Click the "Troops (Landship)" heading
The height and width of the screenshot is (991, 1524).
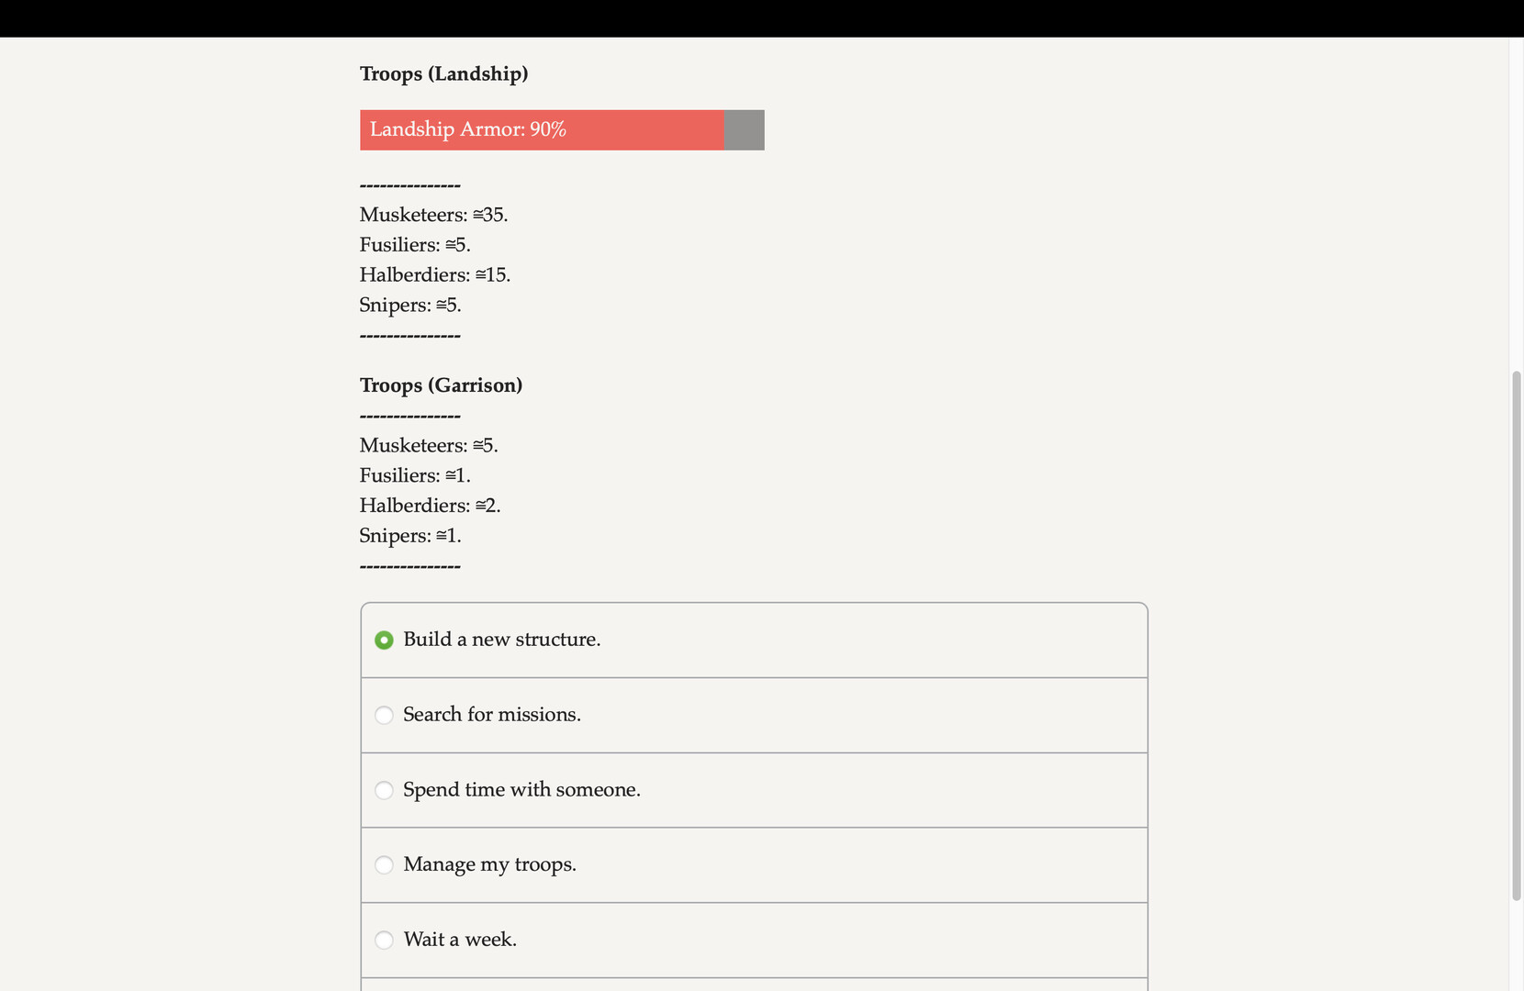tap(443, 74)
